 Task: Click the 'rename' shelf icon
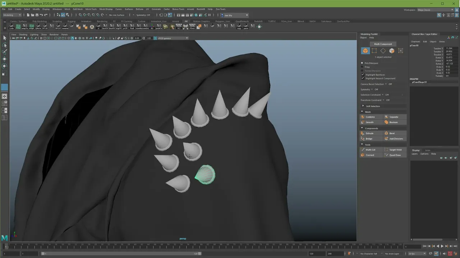point(65,27)
